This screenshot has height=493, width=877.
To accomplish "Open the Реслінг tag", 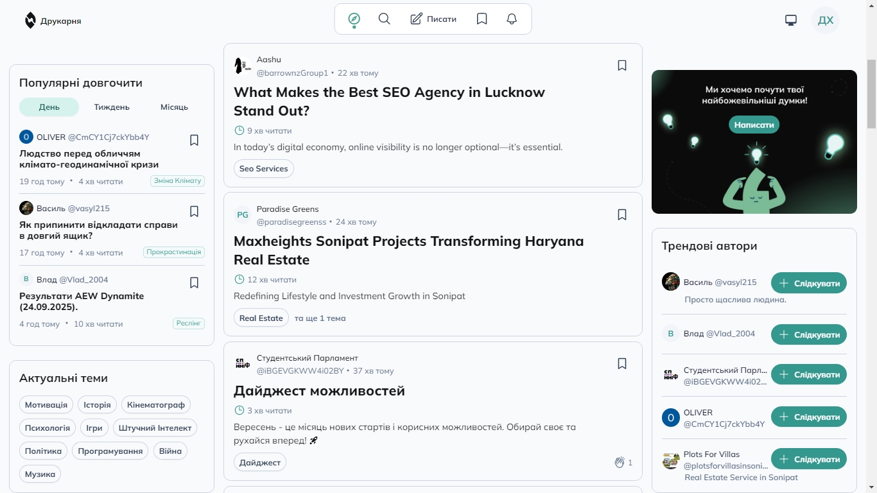I will click(189, 324).
